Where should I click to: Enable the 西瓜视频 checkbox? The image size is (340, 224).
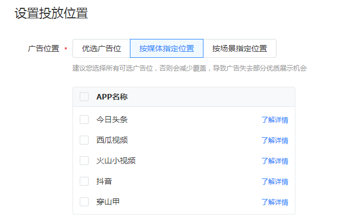tap(84, 140)
